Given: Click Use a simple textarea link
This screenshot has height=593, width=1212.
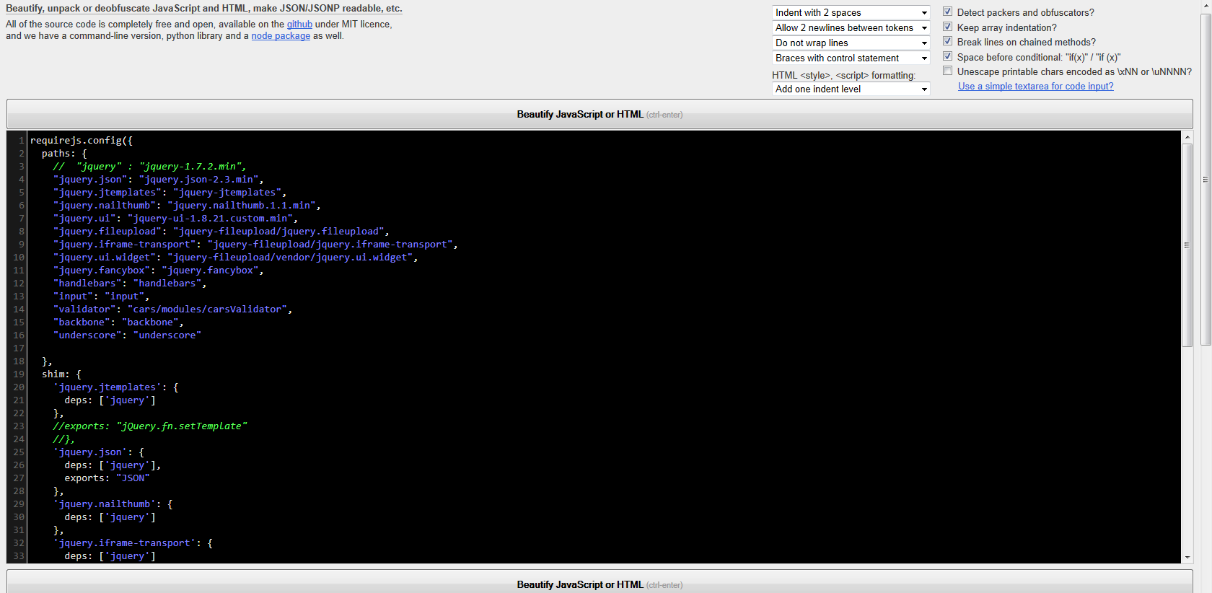Looking at the screenshot, I should tap(1035, 86).
